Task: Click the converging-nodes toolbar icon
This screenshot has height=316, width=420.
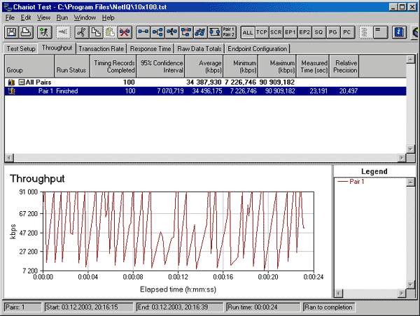Action: 171,32
